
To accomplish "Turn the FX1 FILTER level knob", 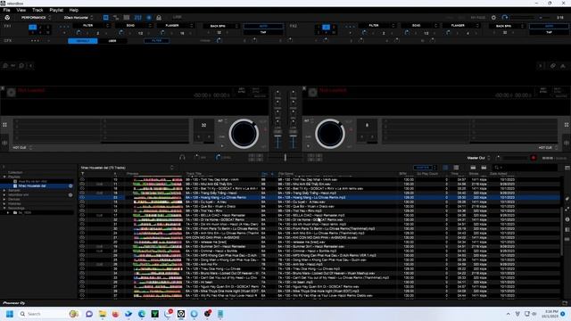I will tap(79, 33).
